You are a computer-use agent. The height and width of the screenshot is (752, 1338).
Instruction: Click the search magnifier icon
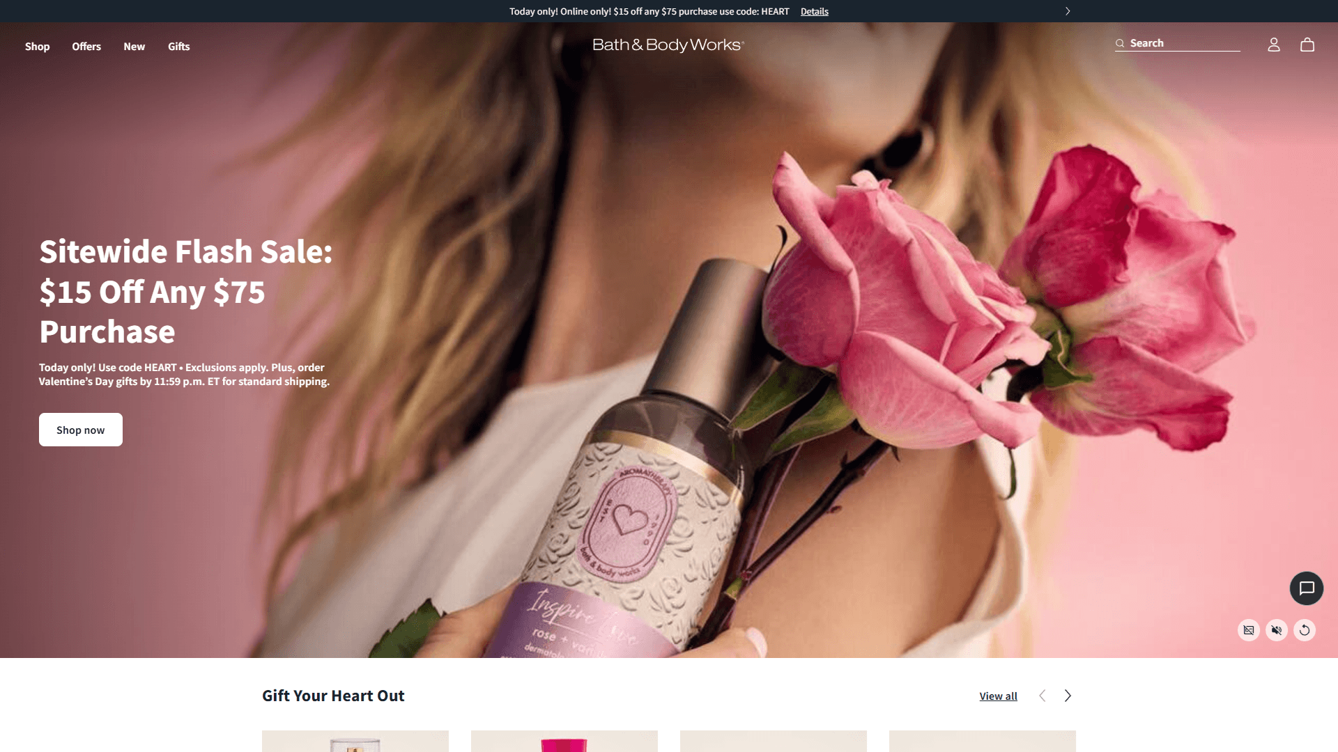[1120, 43]
